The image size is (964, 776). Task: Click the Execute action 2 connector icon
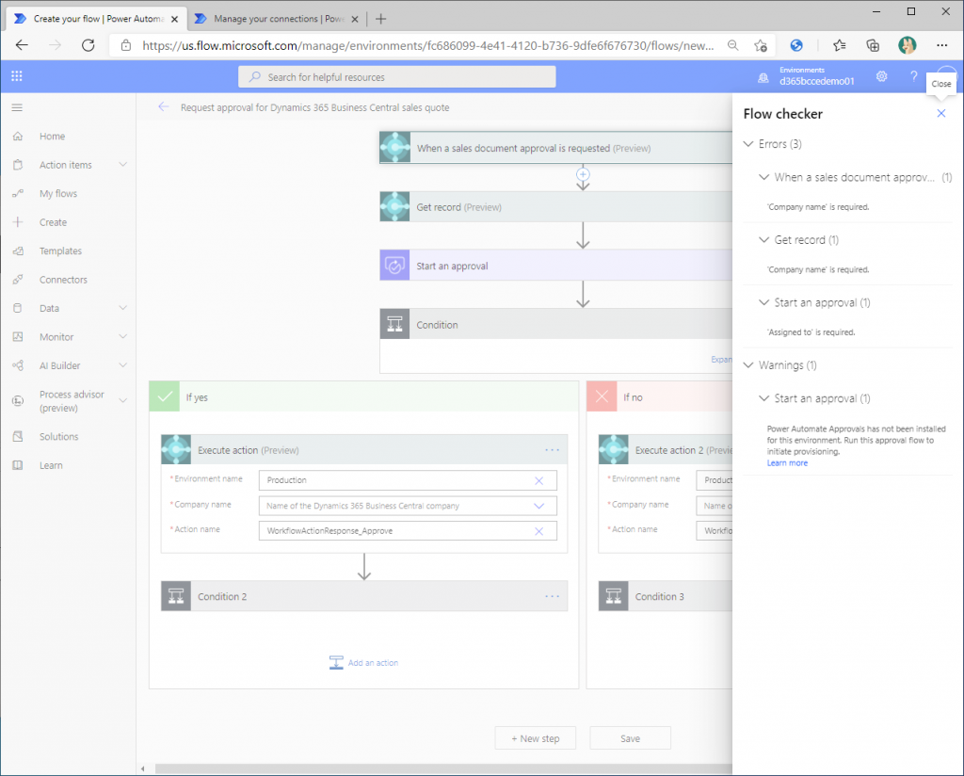tap(614, 449)
